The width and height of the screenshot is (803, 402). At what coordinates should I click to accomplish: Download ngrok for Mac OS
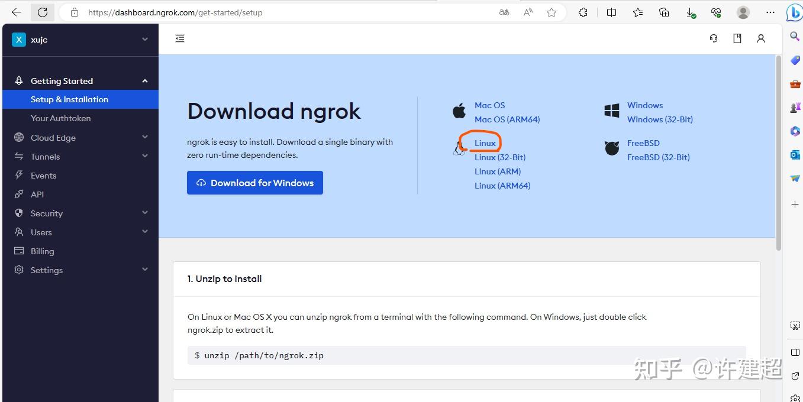click(x=489, y=105)
